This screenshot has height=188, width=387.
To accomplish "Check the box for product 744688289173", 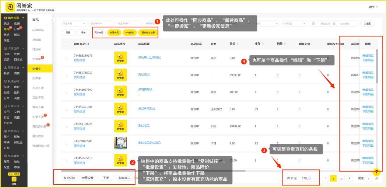I will [x=66, y=58].
